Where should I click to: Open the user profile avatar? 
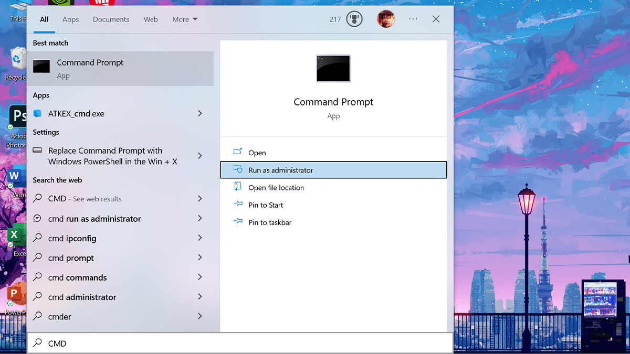pyautogui.click(x=386, y=19)
